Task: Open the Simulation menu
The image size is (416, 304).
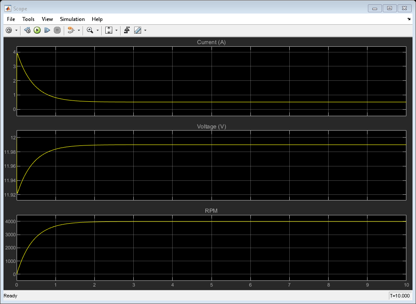Action: point(72,19)
